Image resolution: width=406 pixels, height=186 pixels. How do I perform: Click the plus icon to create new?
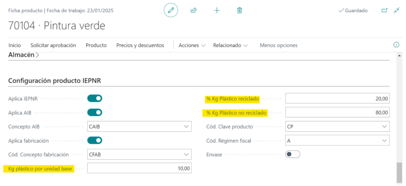[217, 10]
